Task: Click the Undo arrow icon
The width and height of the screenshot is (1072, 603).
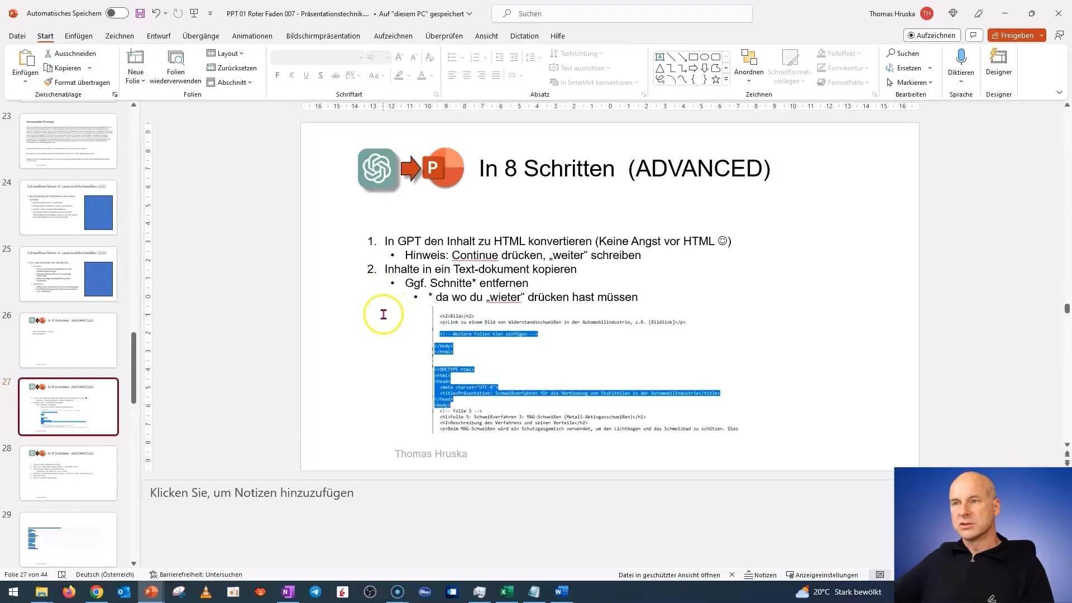Action: (x=156, y=13)
